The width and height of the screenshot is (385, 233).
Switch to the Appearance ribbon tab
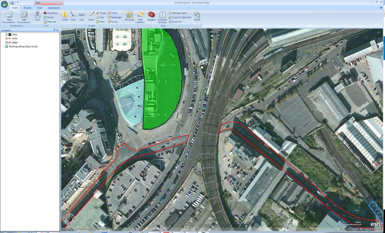(54, 8)
